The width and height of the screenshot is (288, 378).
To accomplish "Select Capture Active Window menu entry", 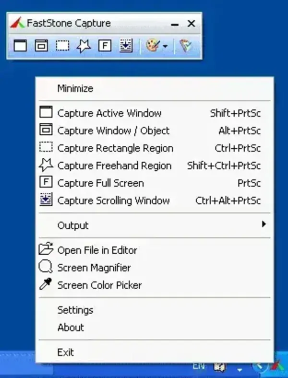I will [x=155, y=113].
